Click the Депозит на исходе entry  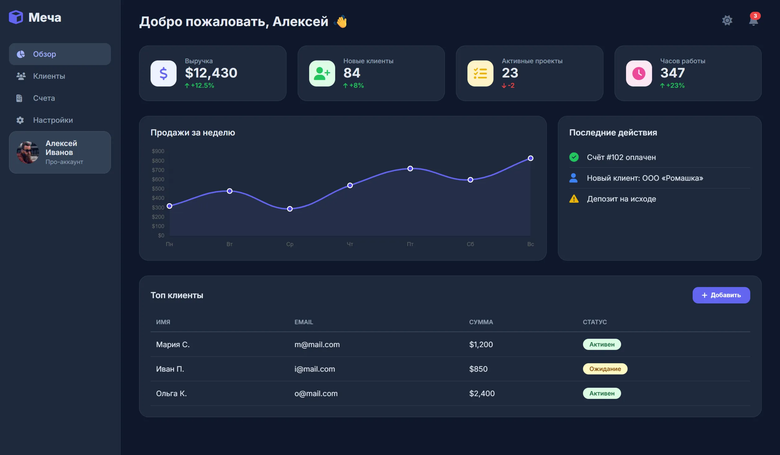coord(659,199)
